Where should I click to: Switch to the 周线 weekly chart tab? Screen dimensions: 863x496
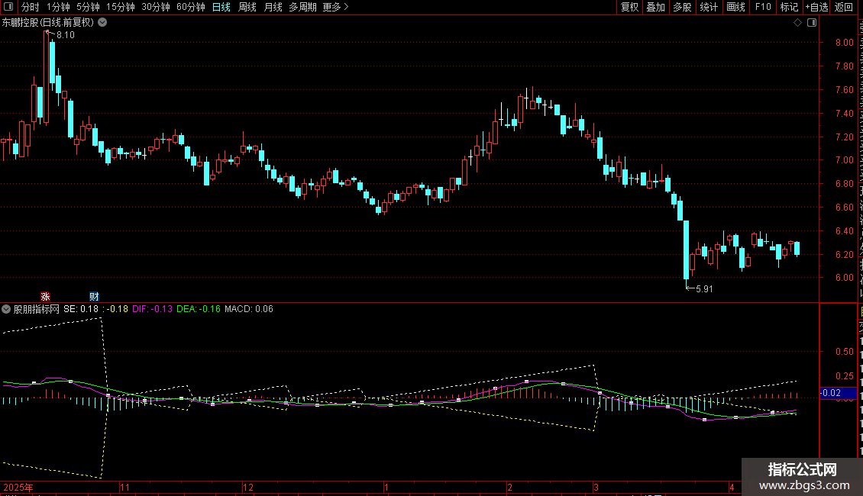[x=247, y=7]
